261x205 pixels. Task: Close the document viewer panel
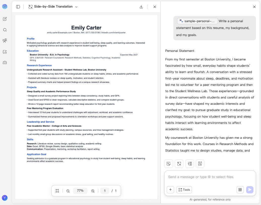click(x=155, y=7)
